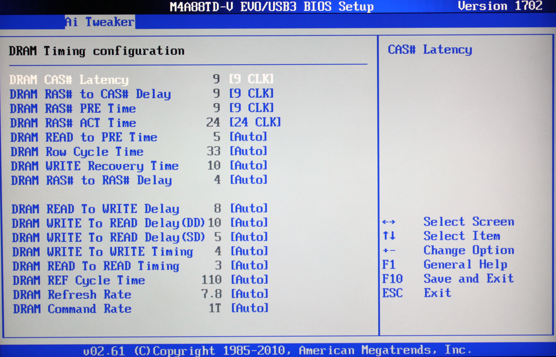Open DRAM WRITE To READ Delay(SD) [Auto] option
The image size is (556, 357).
click(x=249, y=237)
